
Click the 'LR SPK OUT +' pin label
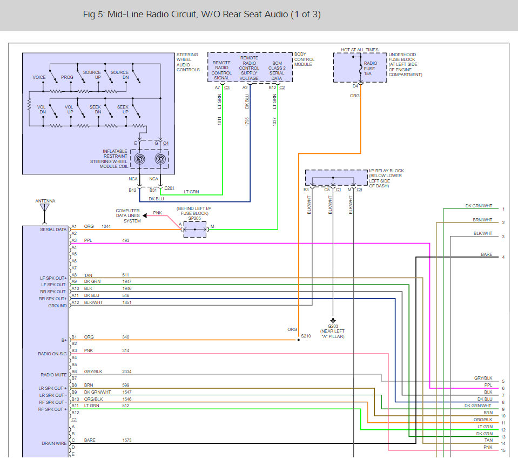coord(52,388)
